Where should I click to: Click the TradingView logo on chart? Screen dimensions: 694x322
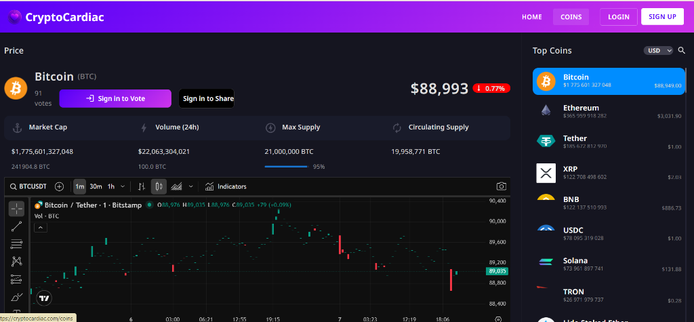[x=44, y=298]
